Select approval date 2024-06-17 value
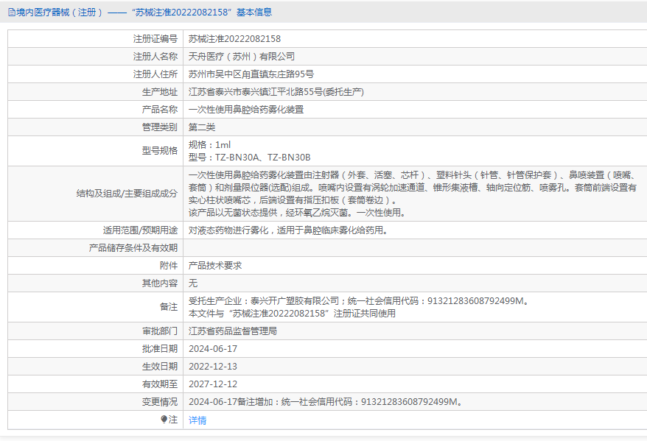 pyautogui.click(x=213, y=349)
